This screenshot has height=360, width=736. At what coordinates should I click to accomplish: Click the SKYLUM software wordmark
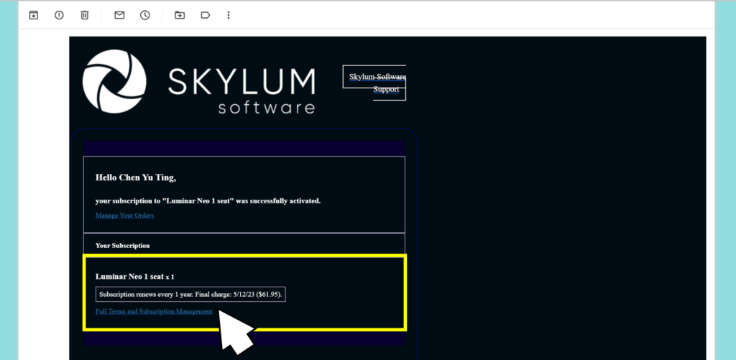pyautogui.click(x=241, y=91)
